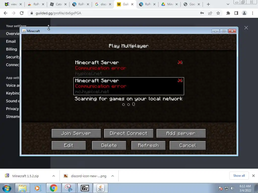Open Windows Explorer from taskbar
The image size is (258, 193).
coord(22,188)
